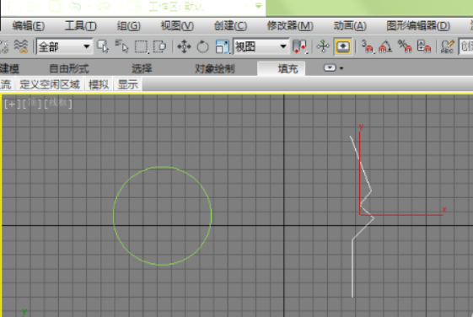Viewport: 473px width, 317px height.
Task: Enable the Select and Manipulate tool
Action: tap(323, 46)
